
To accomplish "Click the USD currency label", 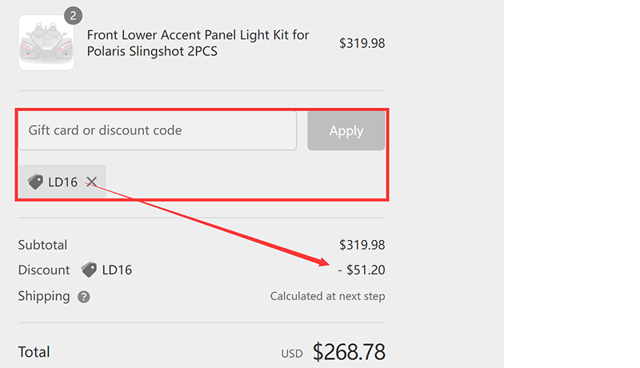I will 291,354.
